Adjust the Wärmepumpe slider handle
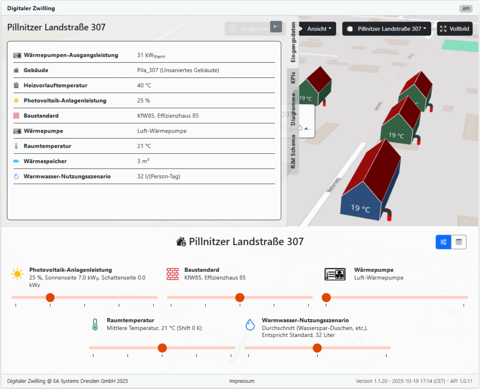Viewport: 480px width, 389px height. [x=326, y=297]
